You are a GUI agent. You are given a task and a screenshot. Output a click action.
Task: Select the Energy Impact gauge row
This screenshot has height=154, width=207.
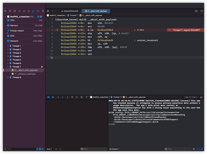(x=25, y=31)
